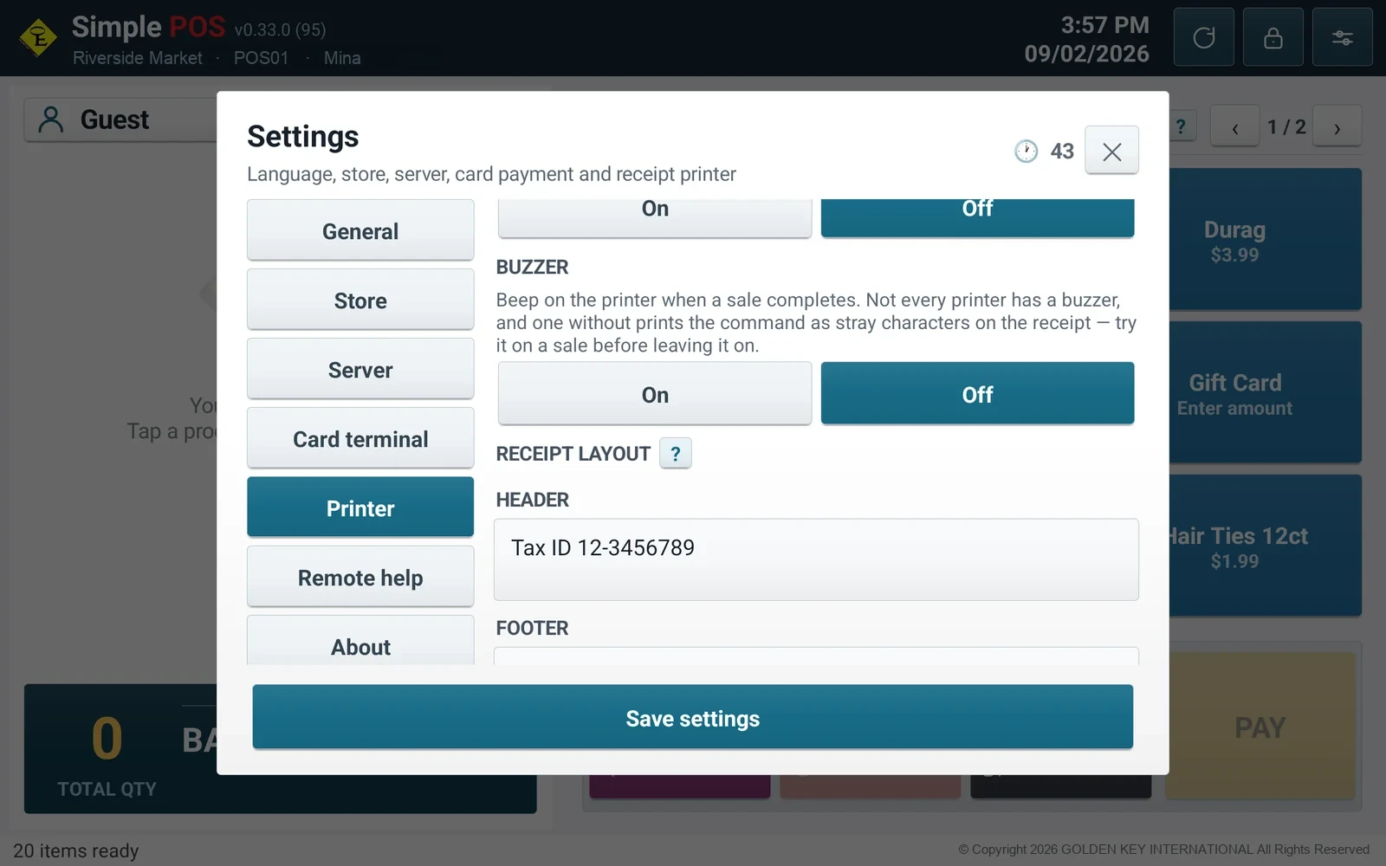Select the On option above the Buzzer heading
The height and width of the screenshot is (866, 1386).
pos(655,217)
